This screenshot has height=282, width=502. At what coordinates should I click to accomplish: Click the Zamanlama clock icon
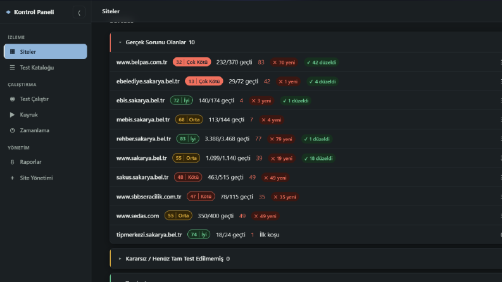click(x=13, y=130)
